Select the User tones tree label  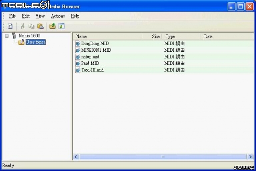pos(36,42)
